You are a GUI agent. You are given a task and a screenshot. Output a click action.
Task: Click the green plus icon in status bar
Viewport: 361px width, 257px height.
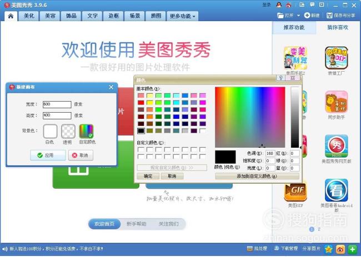(353, 249)
